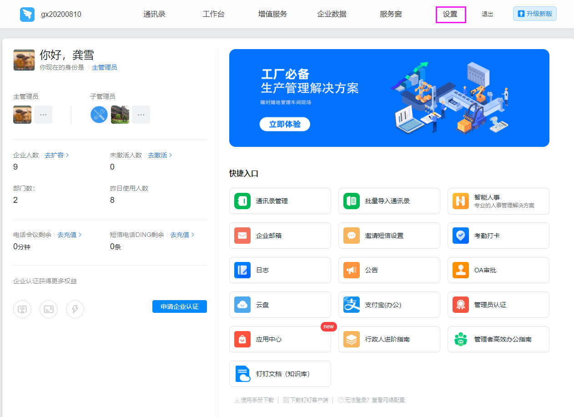Open the 企业数据 menu
This screenshot has width=574, height=417.
pyautogui.click(x=332, y=14)
